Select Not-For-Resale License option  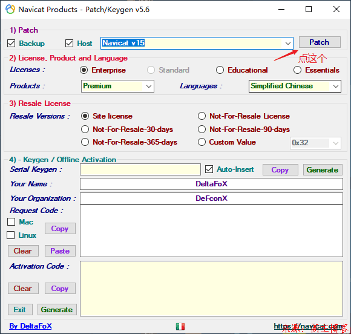pos(202,116)
